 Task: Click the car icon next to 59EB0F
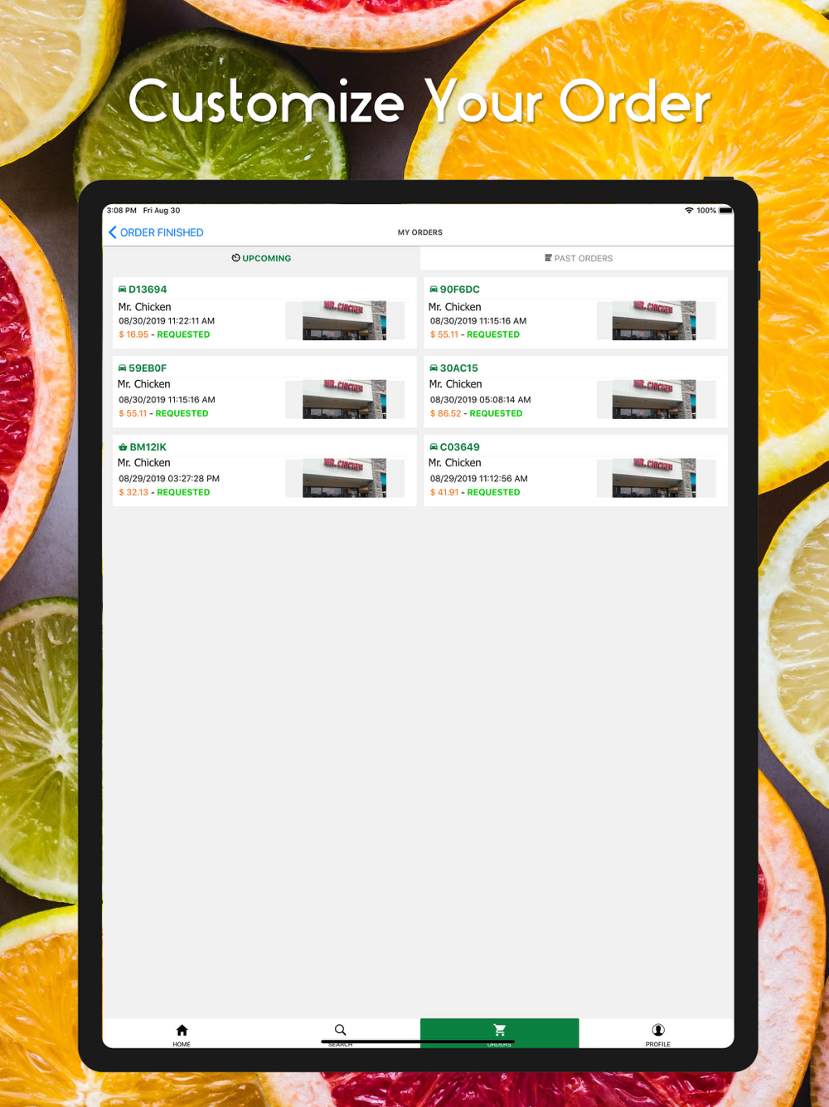(122, 368)
